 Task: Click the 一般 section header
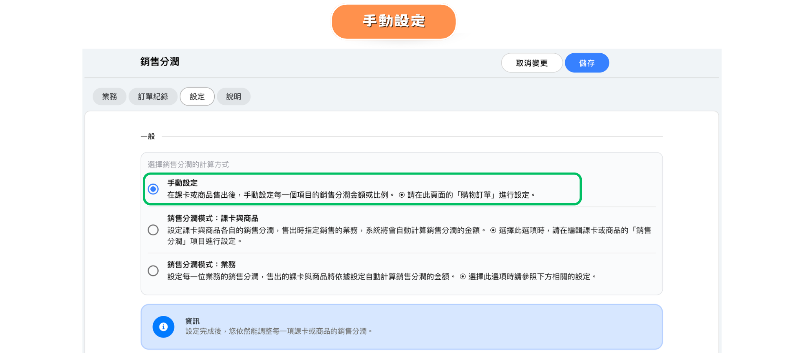tap(148, 136)
